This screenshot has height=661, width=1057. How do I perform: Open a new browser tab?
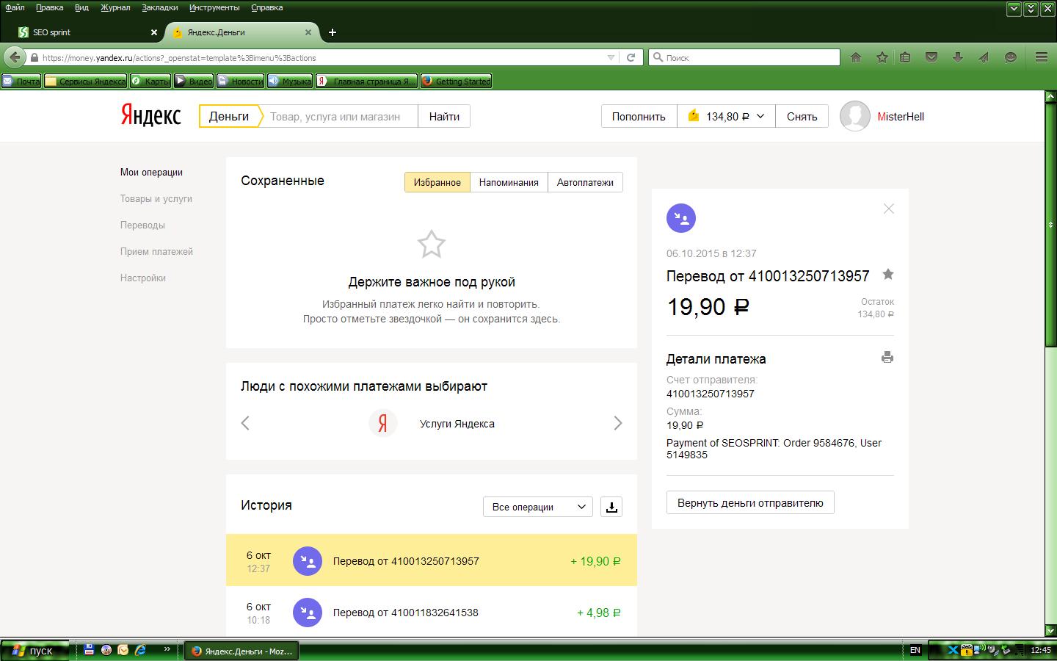tap(333, 32)
